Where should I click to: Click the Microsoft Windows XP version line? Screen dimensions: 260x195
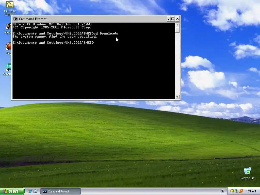click(52, 24)
